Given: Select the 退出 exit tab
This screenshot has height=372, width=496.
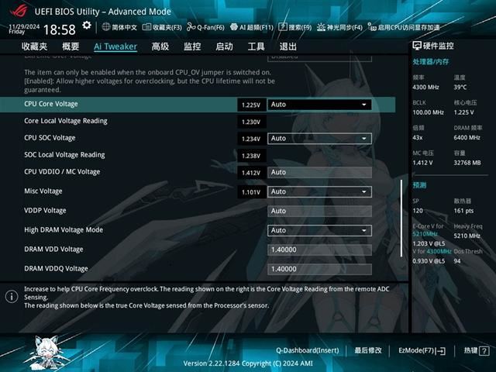Looking at the screenshot, I should pyautogui.click(x=288, y=46).
